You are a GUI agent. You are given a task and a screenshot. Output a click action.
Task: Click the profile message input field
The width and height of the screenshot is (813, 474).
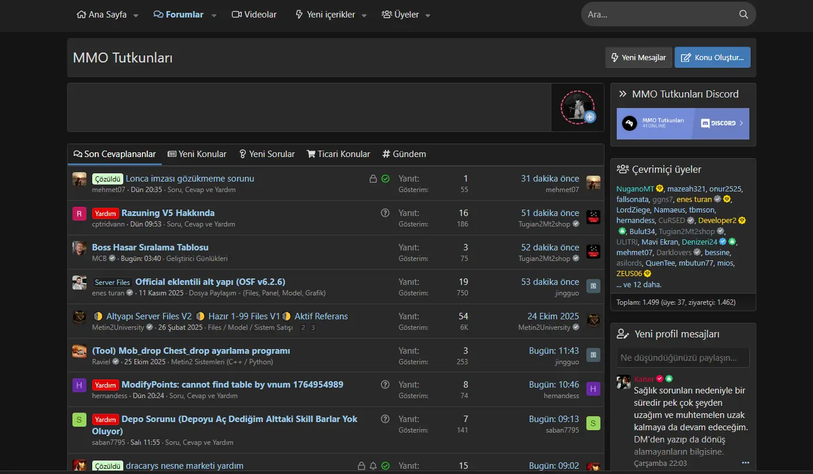[682, 357]
